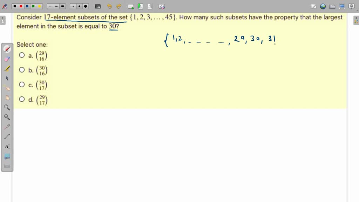Select the red pen color swatch
359x202 pixels.
click(21, 6)
